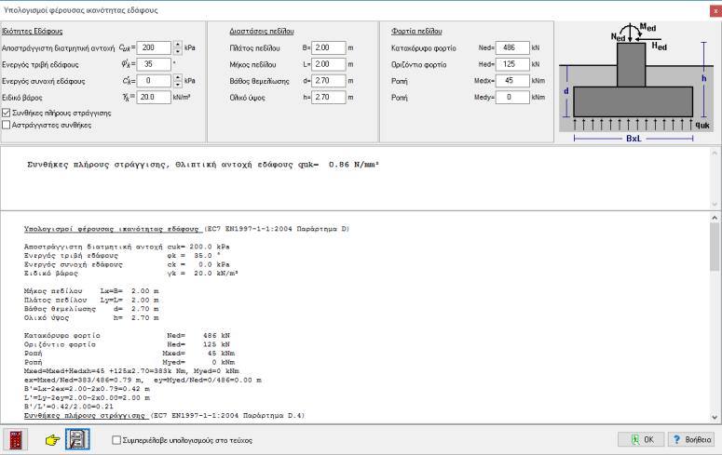
Task: Click the foundation depth d field
Action: coord(328,81)
